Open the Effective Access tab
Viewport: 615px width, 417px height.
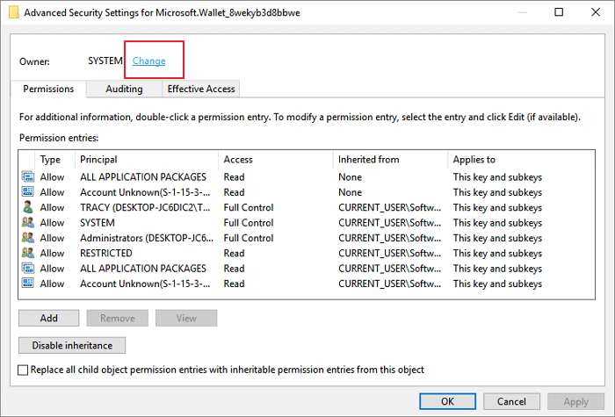coord(202,89)
